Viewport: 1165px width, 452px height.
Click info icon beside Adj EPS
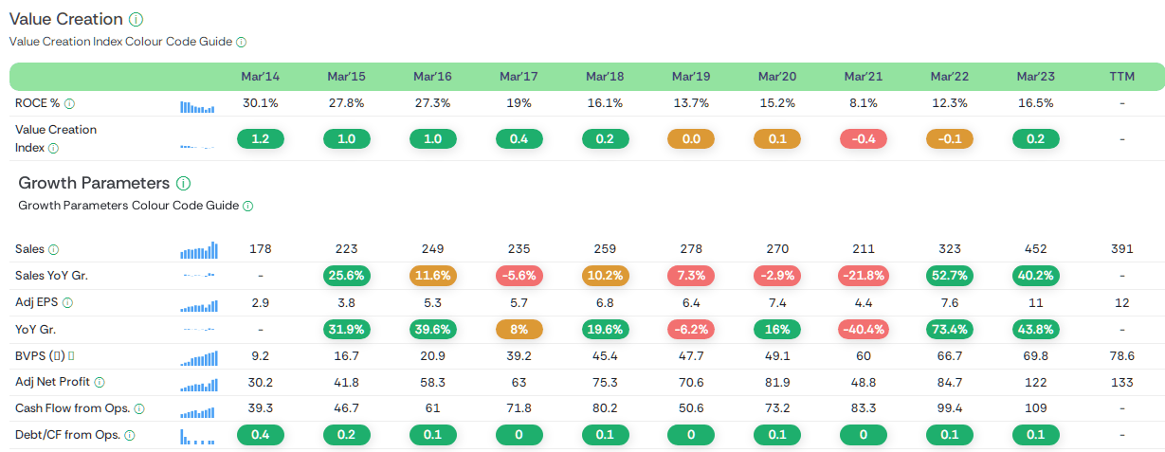[x=67, y=302]
